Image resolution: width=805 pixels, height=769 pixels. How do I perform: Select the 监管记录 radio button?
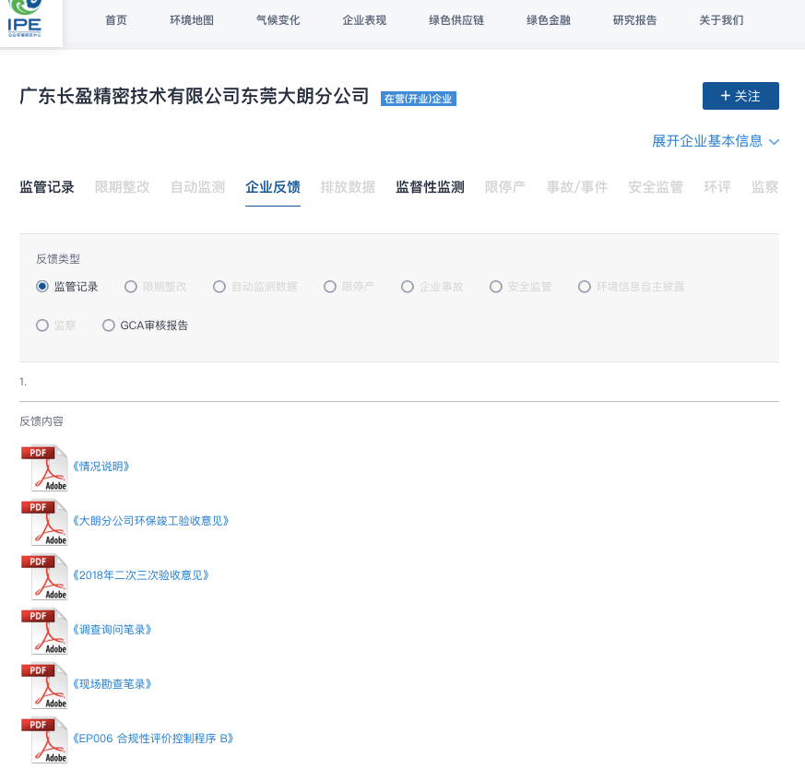click(42, 287)
